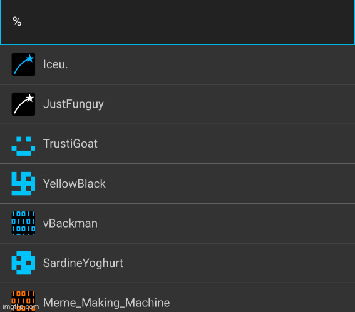The height and width of the screenshot is (312, 355).
Task: Click SardineYoghurt's blue pixel blob icon
Action: click(23, 263)
